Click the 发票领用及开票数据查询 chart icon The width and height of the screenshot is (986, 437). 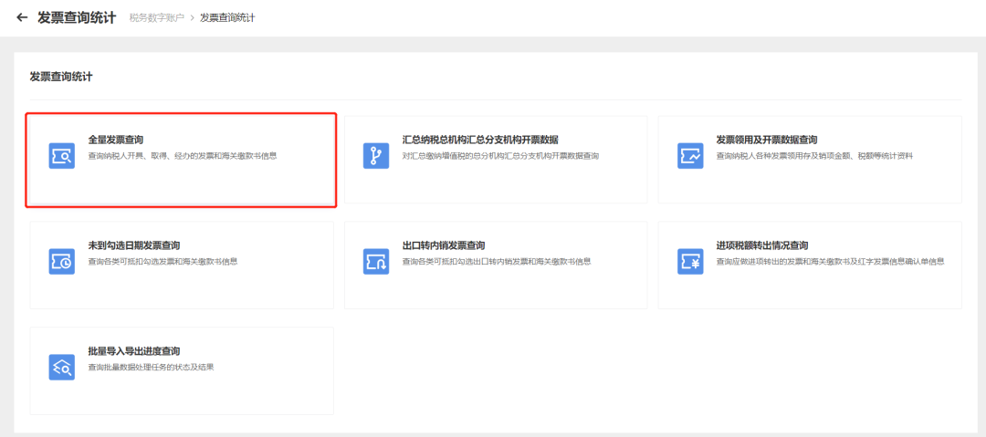click(689, 156)
